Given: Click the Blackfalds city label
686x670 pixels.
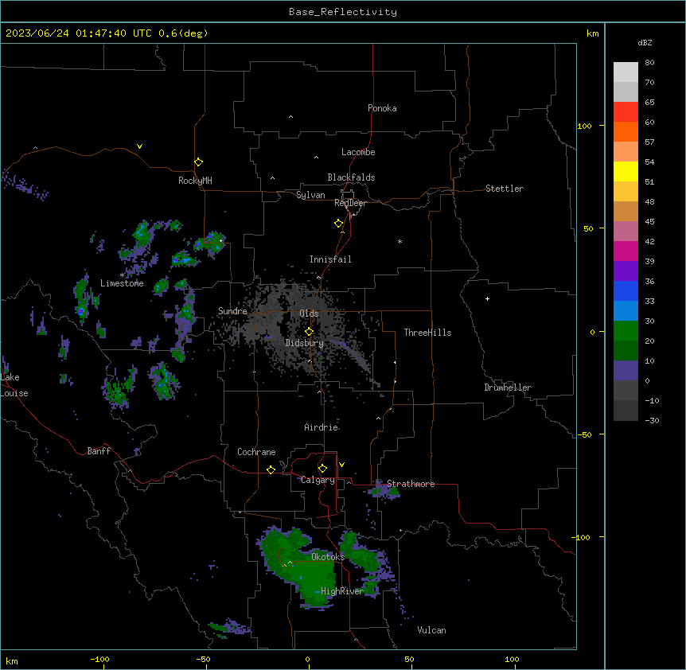Looking at the screenshot, I should 351,177.
